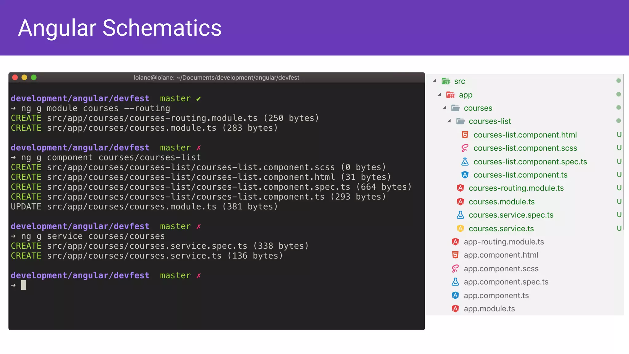Open app-routing.module.ts file
Image resolution: width=629 pixels, height=354 pixels.
coord(504,242)
